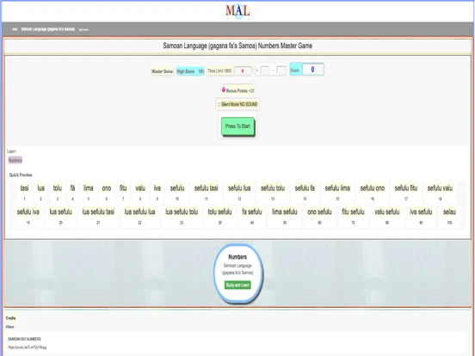Select the 'selau' number 100 card

pos(449,216)
